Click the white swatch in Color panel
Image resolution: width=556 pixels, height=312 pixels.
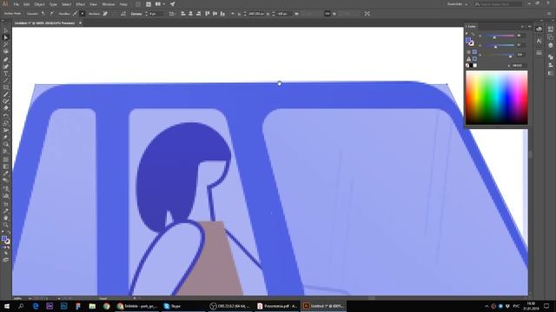(x=475, y=66)
